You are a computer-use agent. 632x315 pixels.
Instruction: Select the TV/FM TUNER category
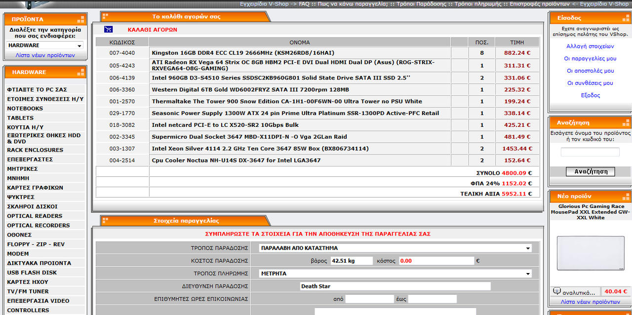pos(28,291)
